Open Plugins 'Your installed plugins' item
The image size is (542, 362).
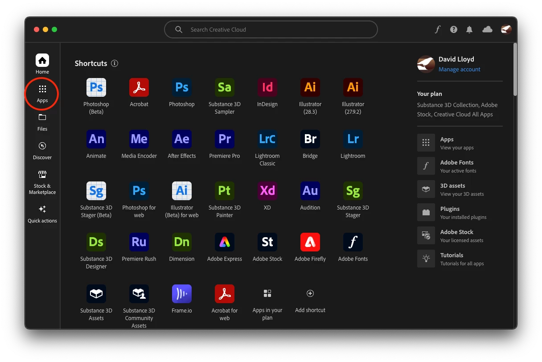[460, 212]
